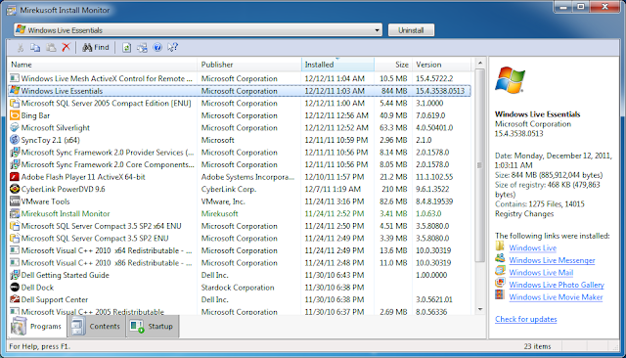Select the Bing Bar row in the list
The height and width of the screenshot is (358, 626).
(x=240, y=115)
